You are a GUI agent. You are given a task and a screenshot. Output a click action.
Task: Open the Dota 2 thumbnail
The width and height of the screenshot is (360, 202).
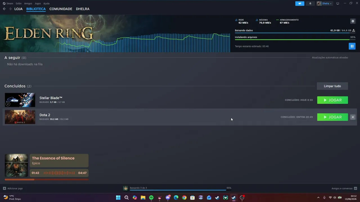pyautogui.click(x=20, y=117)
